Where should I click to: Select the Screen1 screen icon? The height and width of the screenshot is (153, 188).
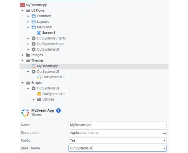point(39,33)
